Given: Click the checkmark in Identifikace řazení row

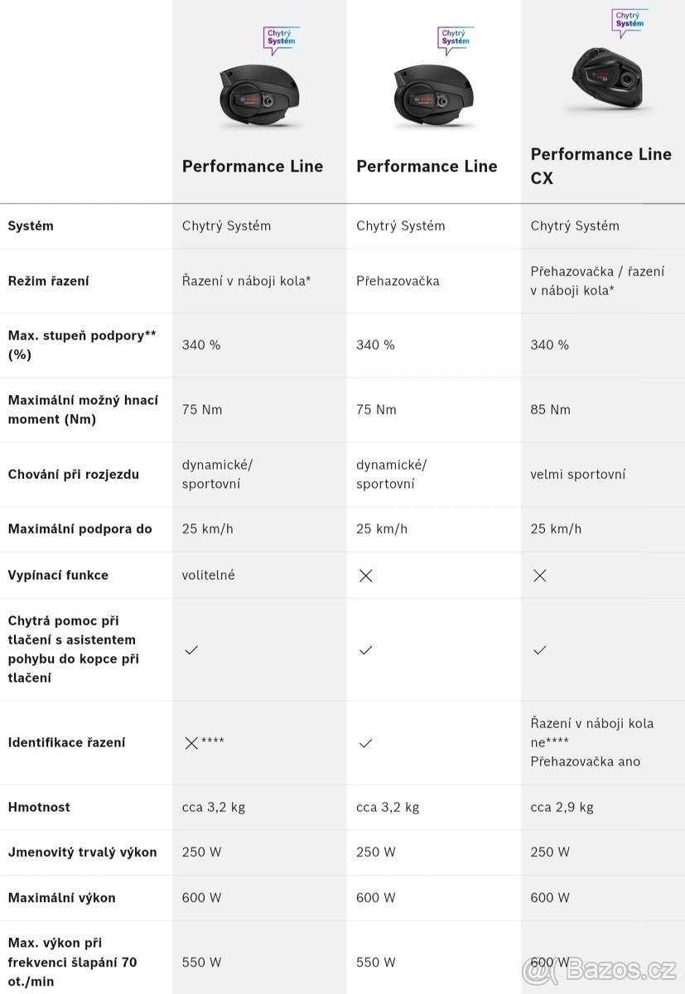Looking at the screenshot, I should (365, 743).
